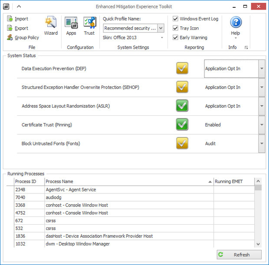Click the Info group dialog launcher icon

246,48
